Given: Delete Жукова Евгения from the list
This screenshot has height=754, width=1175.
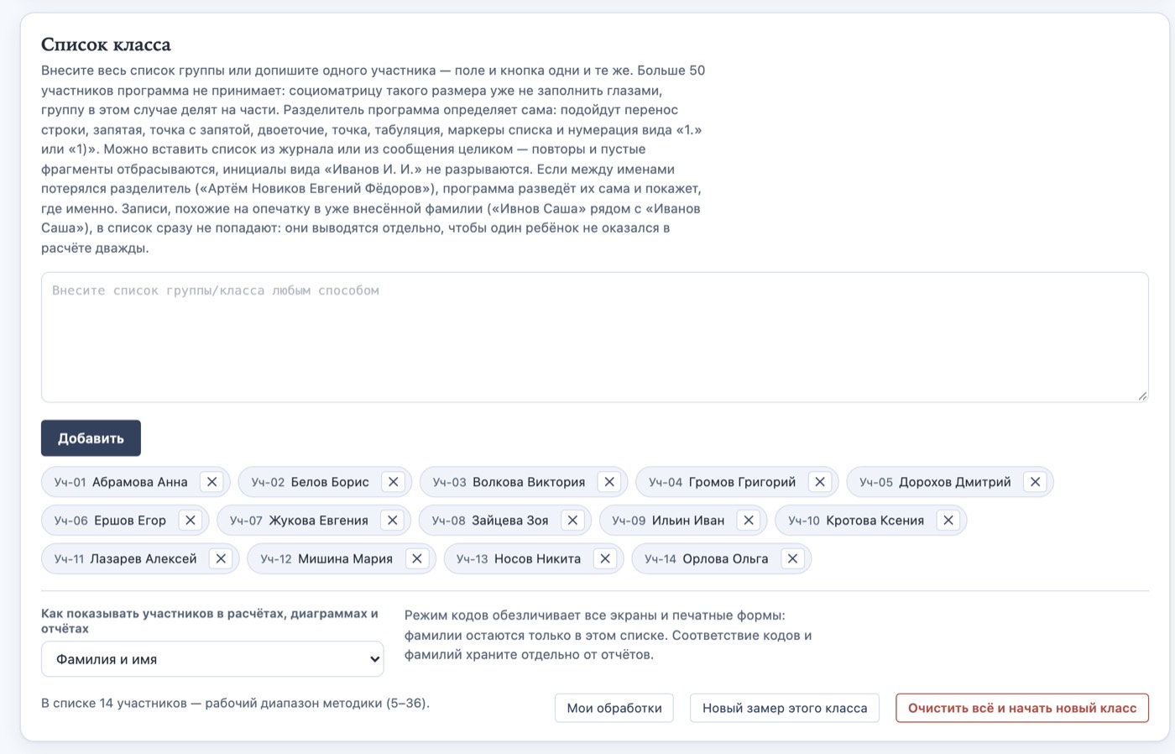Looking at the screenshot, I should pyautogui.click(x=392, y=521).
